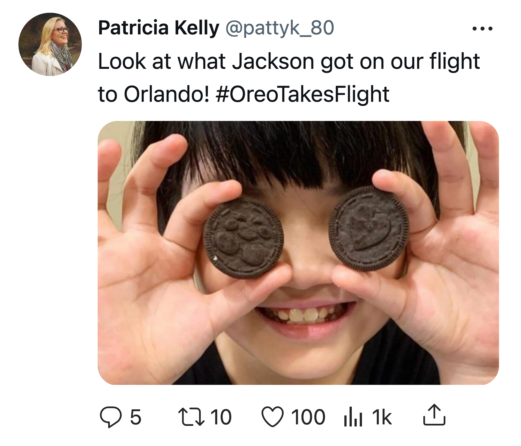The image size is (521, 446).
Task: Open Patricia Kelly's profile avatar
Action: [x=50, y=44]
